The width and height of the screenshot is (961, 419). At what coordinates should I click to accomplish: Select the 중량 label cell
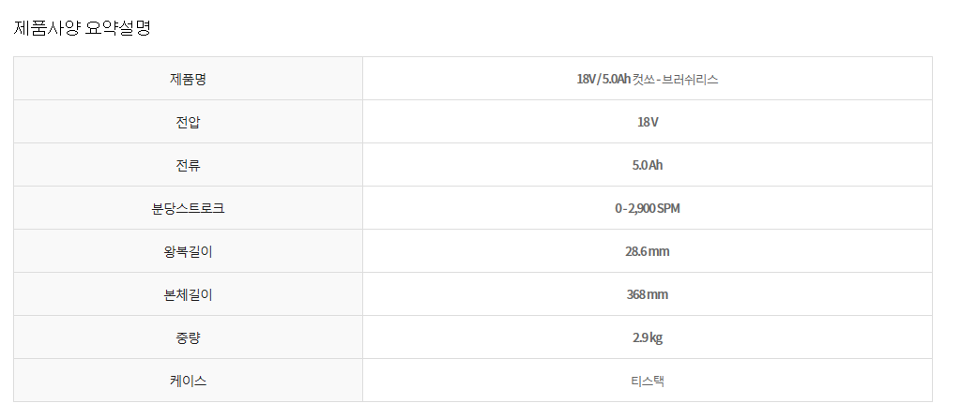[x=188, y=337]
